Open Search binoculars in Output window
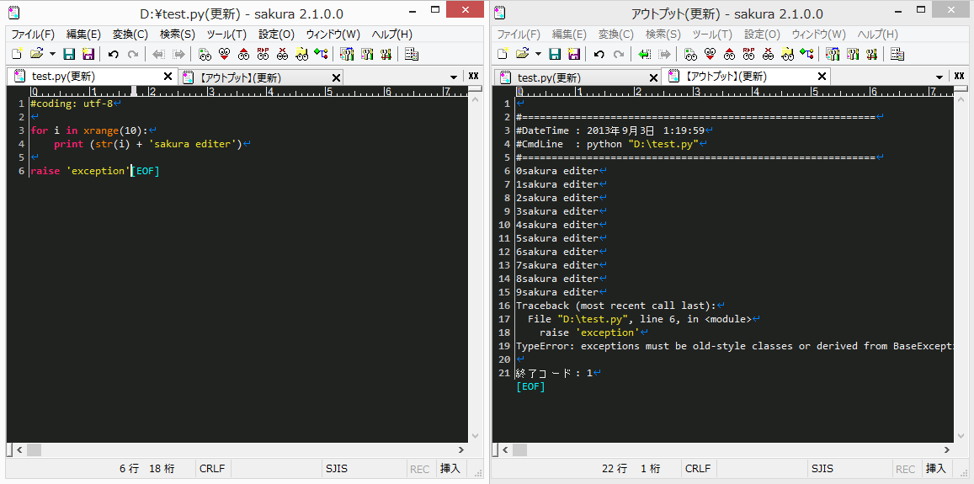 (690, 54)
